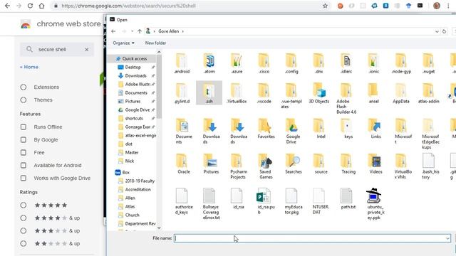Screen dimensions: 456x256
Task: Open the Organize dropdown menu
Action: pyautogui.click(x=123, y=43)
